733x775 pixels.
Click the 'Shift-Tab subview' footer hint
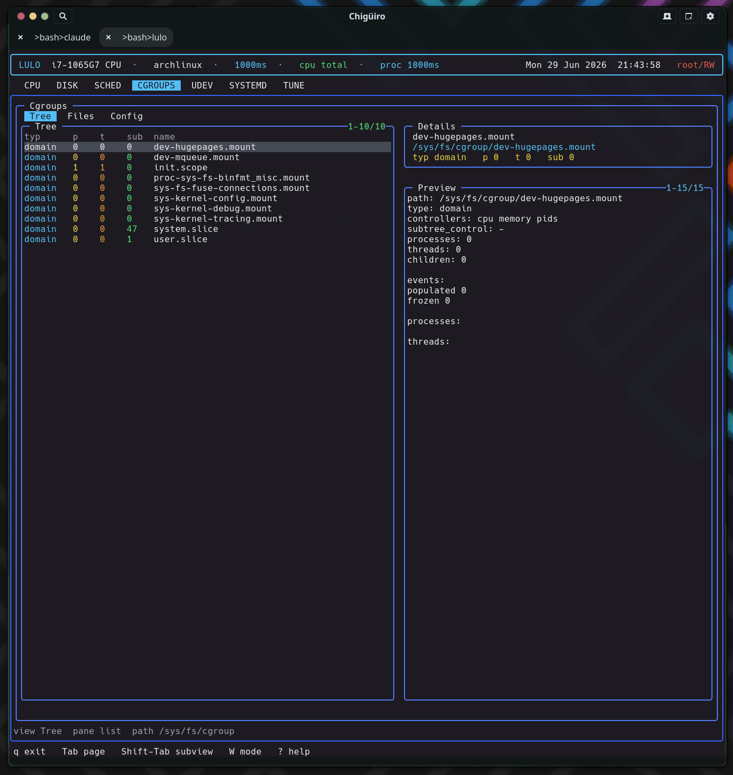click(x=167, y=751)
